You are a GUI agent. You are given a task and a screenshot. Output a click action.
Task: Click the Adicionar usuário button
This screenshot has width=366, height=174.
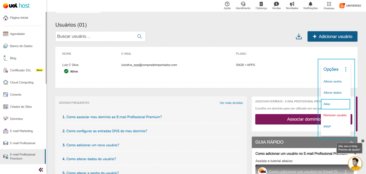(x=332, y=36)
